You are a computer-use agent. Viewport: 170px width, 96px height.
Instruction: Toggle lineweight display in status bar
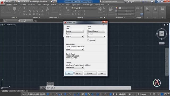83,94
